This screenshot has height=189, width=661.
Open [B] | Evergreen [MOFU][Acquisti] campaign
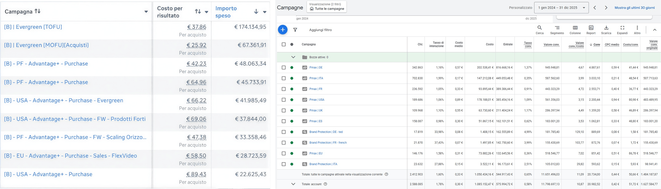click(46, 45)
